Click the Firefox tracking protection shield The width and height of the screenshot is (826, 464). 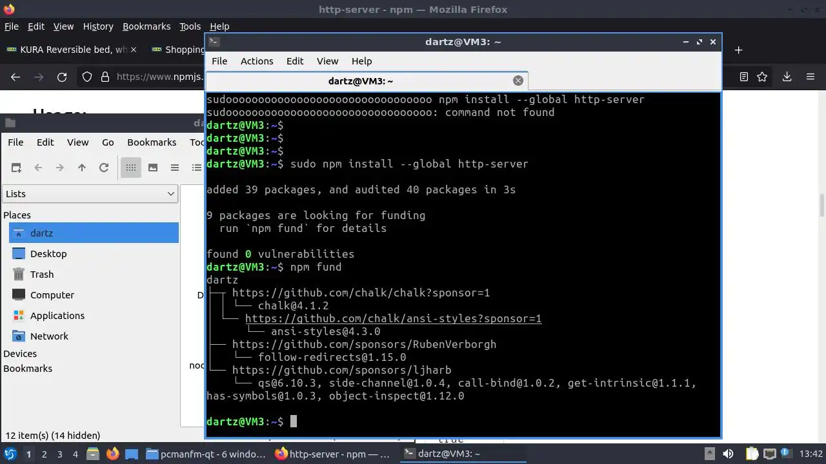coord(87,77)
